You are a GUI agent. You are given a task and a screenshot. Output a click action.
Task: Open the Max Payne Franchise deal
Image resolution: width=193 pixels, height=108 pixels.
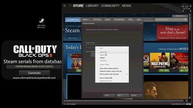pyautogui.click(x=160, y=62)
